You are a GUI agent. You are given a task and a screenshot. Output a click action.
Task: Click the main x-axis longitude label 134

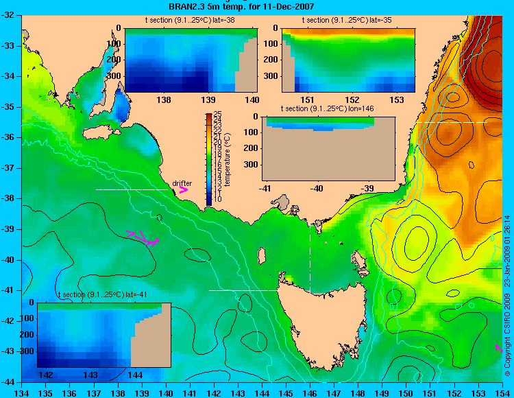[22, 393]
